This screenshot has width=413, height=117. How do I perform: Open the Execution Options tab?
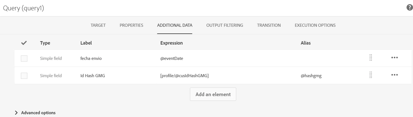click(x=315, y=25)
